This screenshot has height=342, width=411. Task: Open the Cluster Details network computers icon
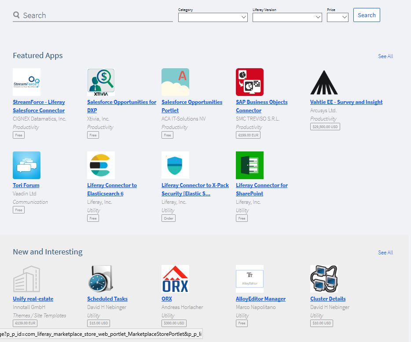(324, 279)
